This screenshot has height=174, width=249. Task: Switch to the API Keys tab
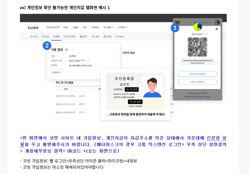(120, 37)
